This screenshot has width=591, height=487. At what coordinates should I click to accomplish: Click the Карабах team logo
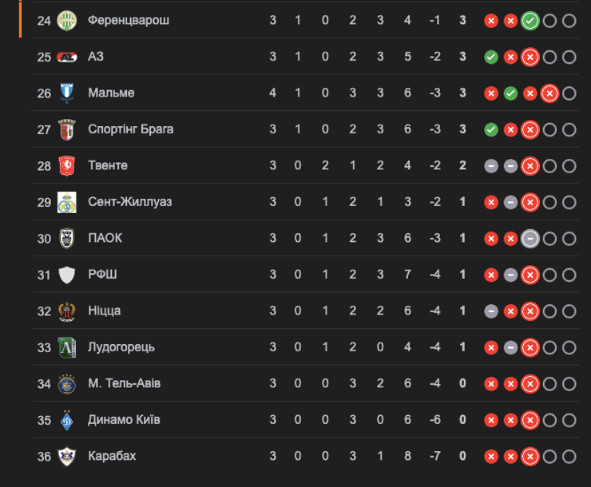click(66, 457)
